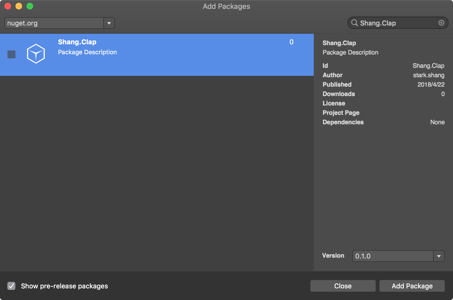The image size is (453, 300).
Task: Click the Add Package button
Action: click(x=412, y=286)
